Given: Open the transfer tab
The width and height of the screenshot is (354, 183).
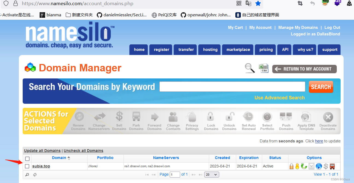Looking at the screenshot, I should 186,50.
